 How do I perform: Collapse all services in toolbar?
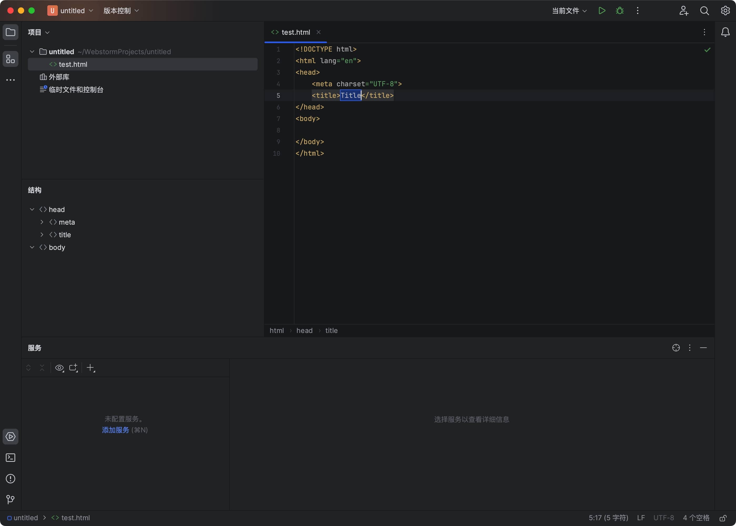42,368
